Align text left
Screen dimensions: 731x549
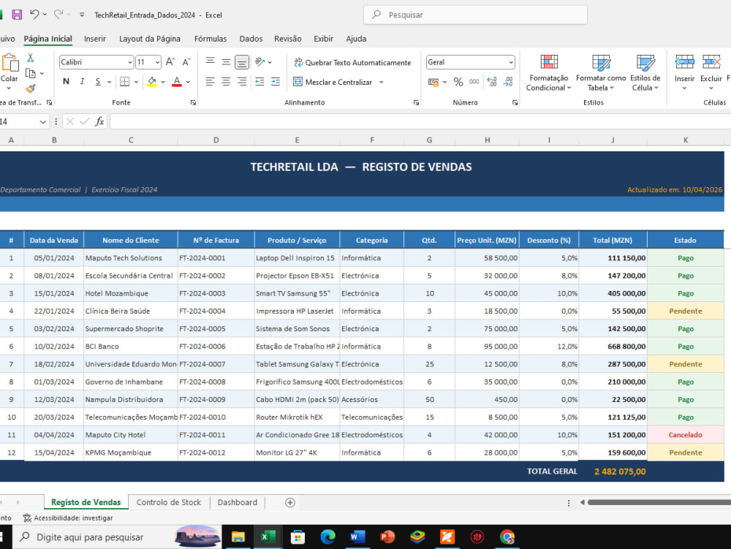click(211, 82)
